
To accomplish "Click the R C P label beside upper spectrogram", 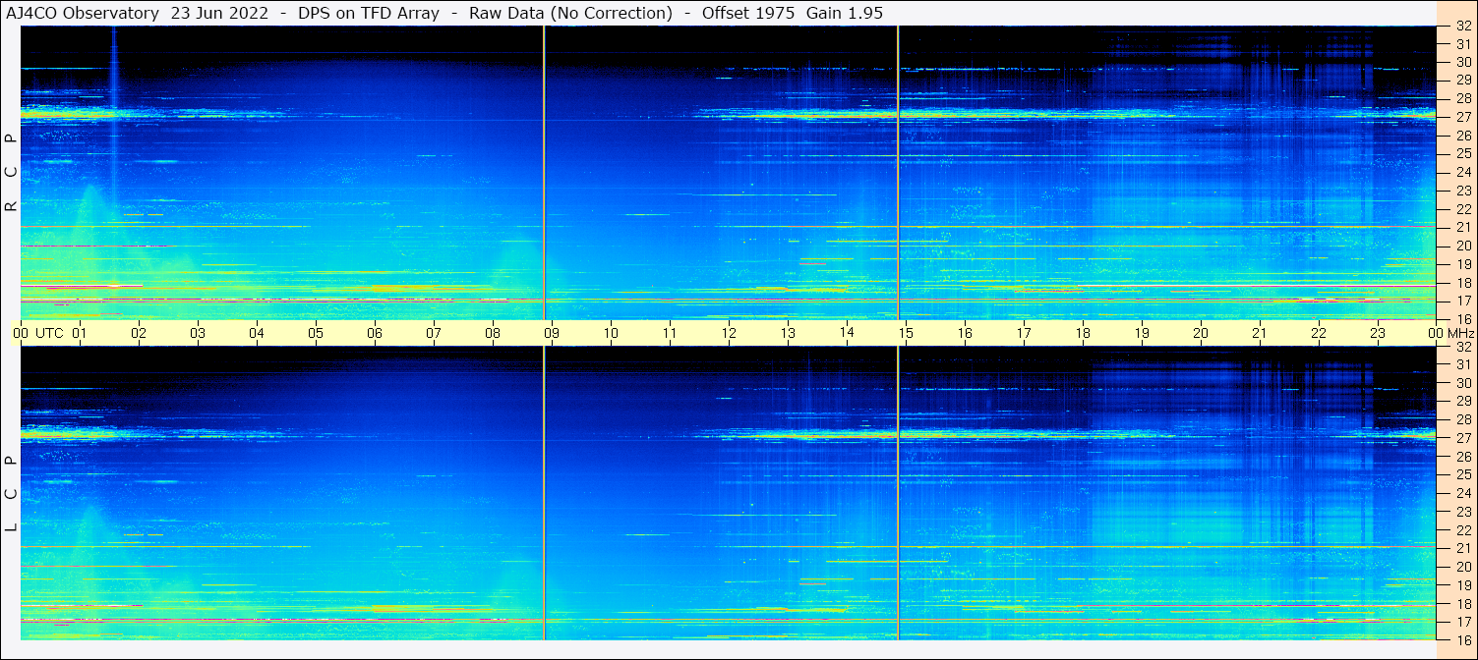I will coord(11,172).
